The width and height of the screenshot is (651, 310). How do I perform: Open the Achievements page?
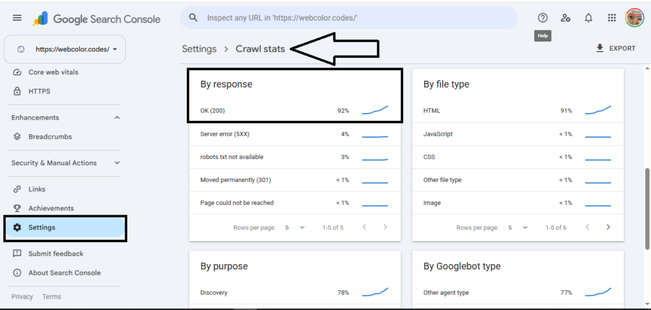(51, 208)
